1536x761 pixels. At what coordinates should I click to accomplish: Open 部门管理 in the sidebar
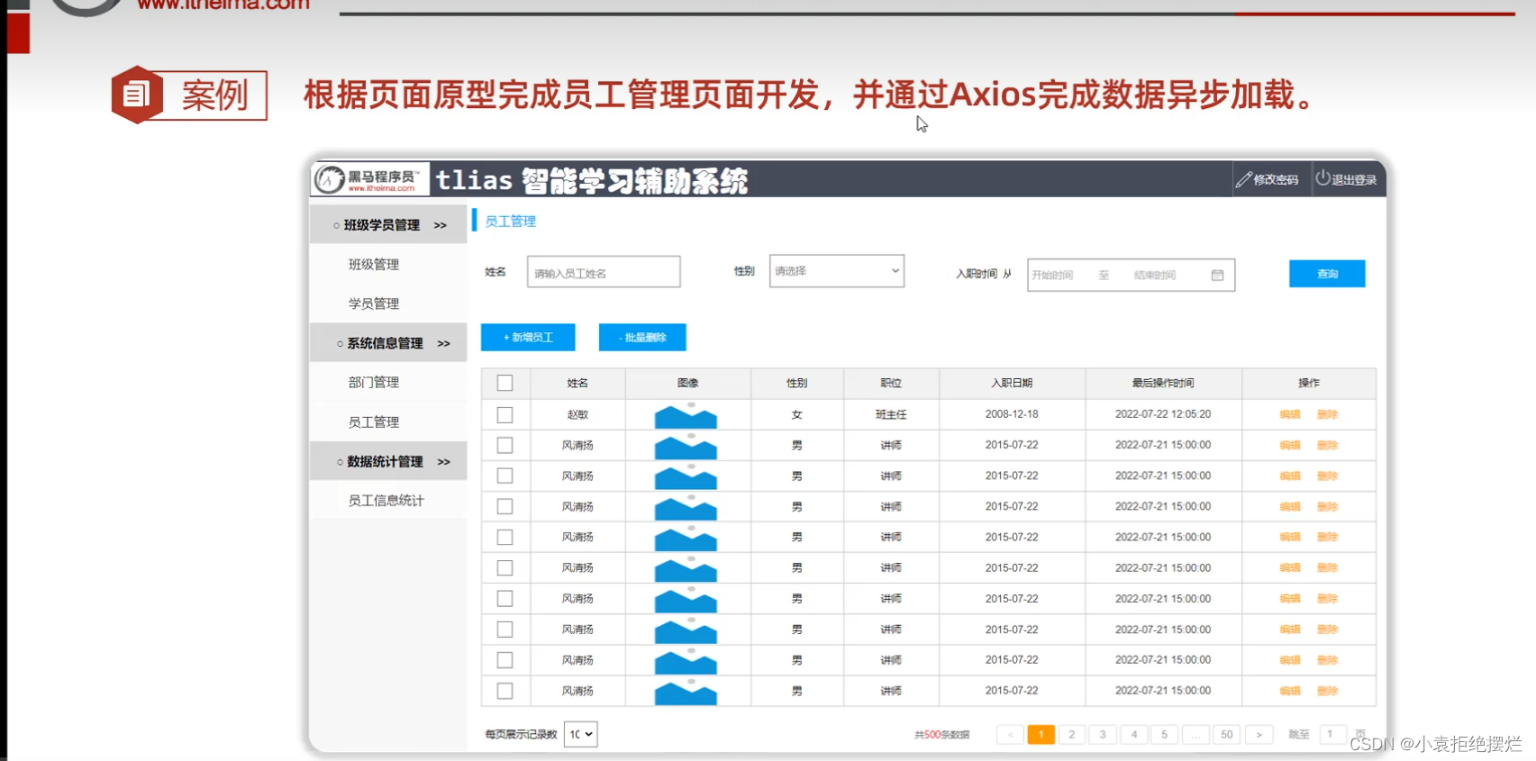pos(374,382)
